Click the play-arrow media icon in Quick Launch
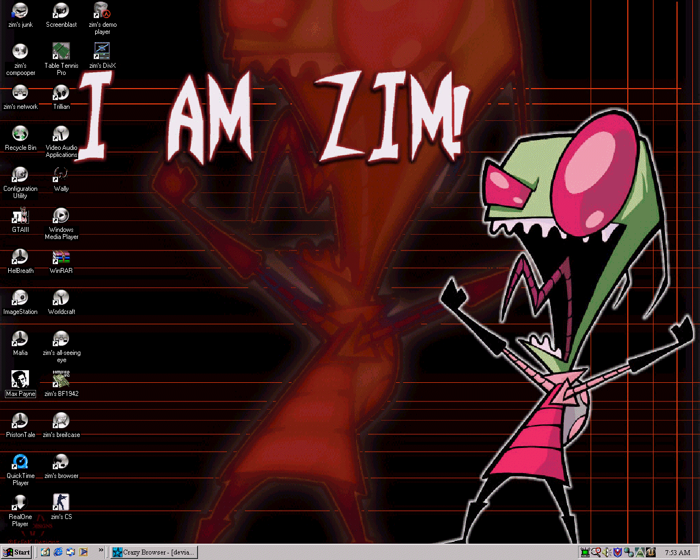Image resolution: width=700 pixels, height=560 pixels. 83,552
